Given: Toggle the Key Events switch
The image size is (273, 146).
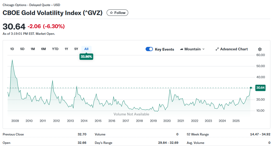Looking at the screenshot, I should [149, 49].
